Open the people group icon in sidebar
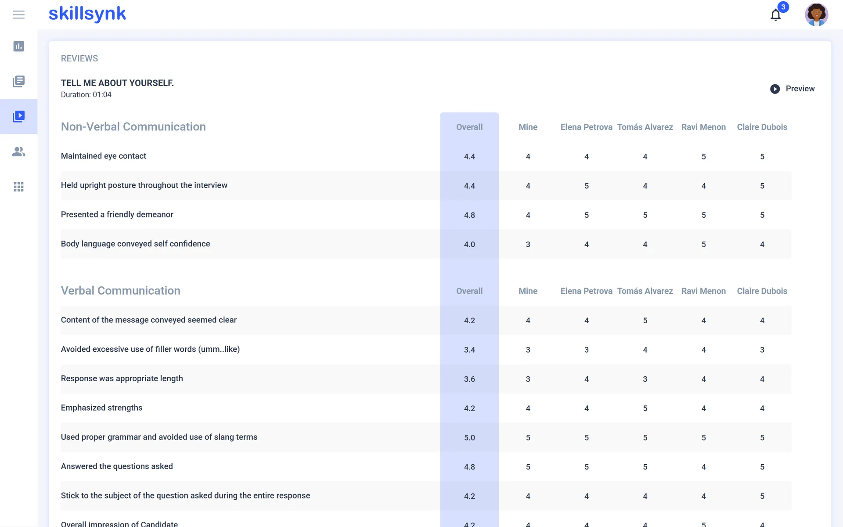Image resolution: width=843 pixels, height=527 pixels. [18, 152]
